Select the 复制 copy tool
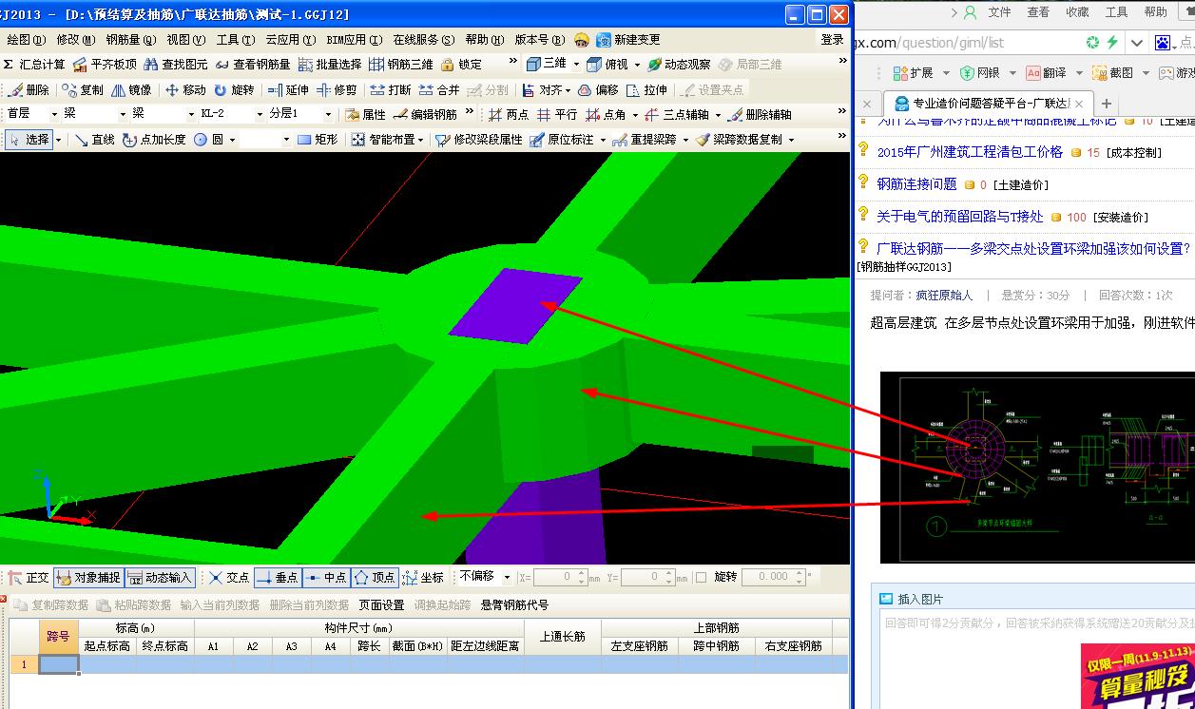This screenshot has width=1195, height=709. coord(83,90)
